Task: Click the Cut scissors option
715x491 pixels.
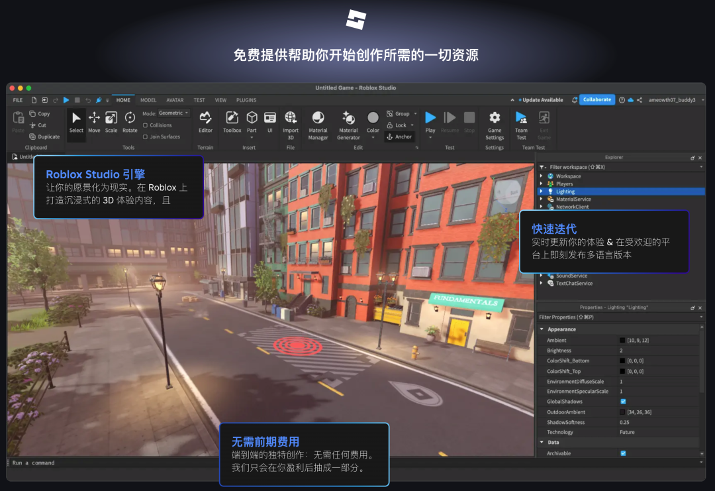Action: pos(38,125)
